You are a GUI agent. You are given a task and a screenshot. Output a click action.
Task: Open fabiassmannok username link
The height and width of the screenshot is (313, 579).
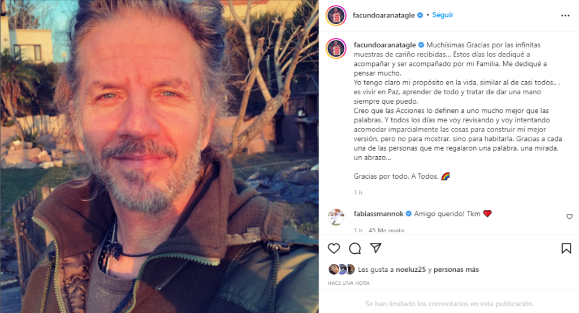pos(378,214)
